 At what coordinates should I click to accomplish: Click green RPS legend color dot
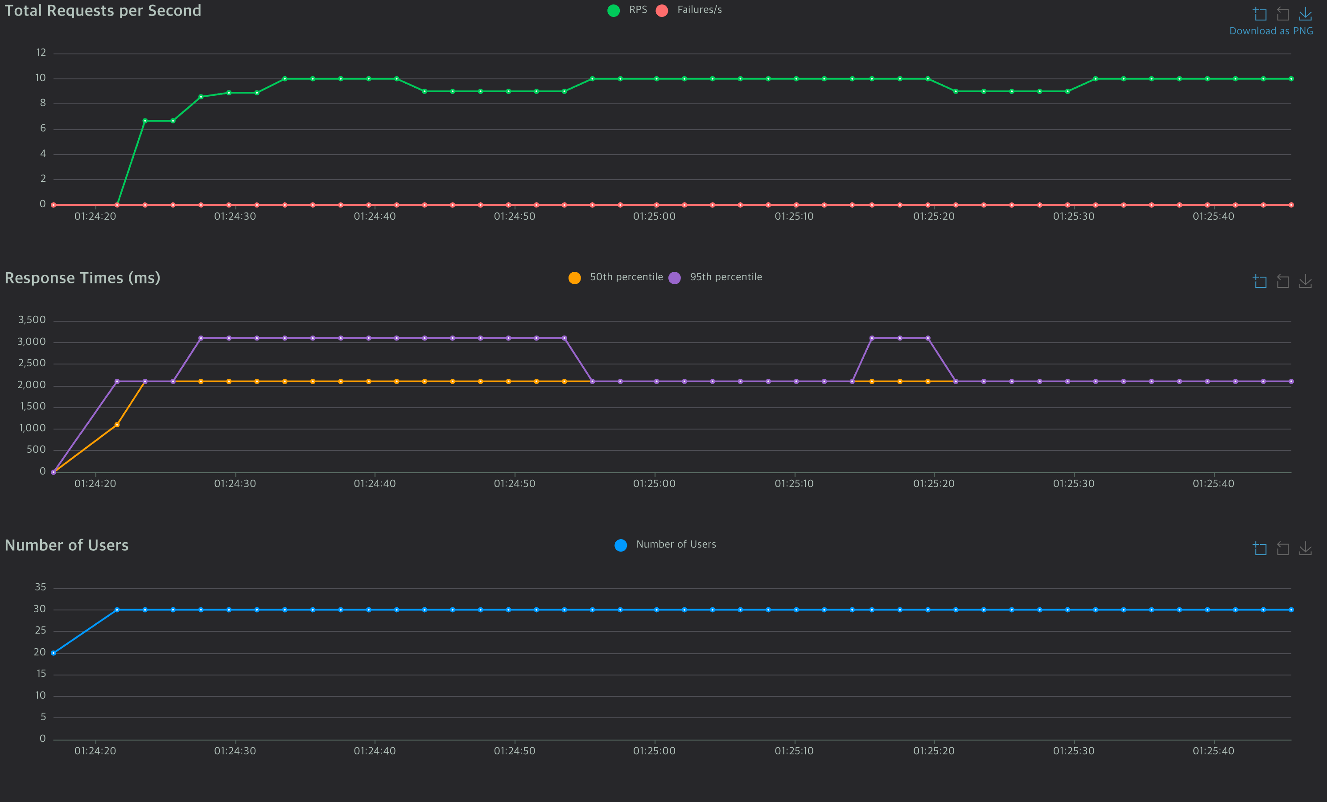[614, 10]
